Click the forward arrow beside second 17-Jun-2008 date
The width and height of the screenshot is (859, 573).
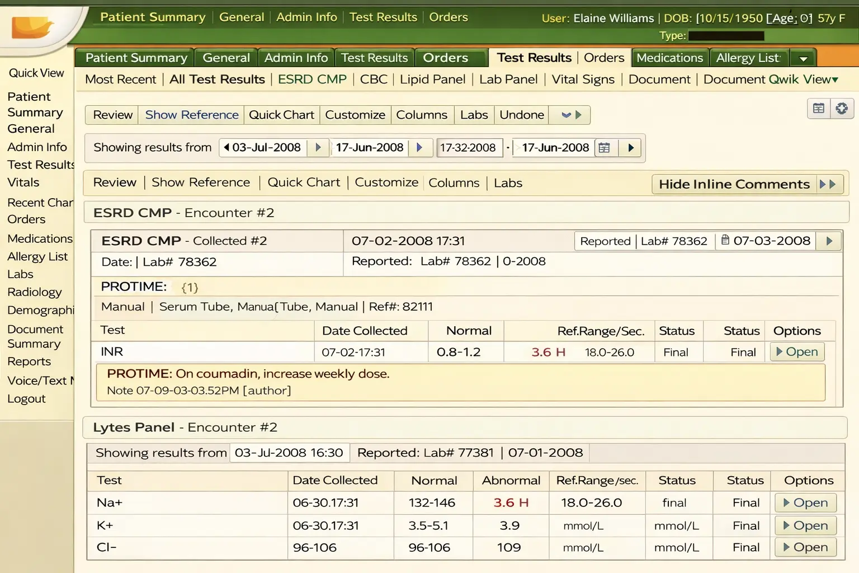point(631,148)
